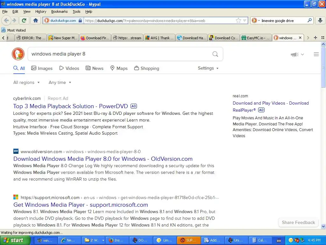Open the URL history dropdown arrow
Screen dimensions: 326x245
point(245,20)
